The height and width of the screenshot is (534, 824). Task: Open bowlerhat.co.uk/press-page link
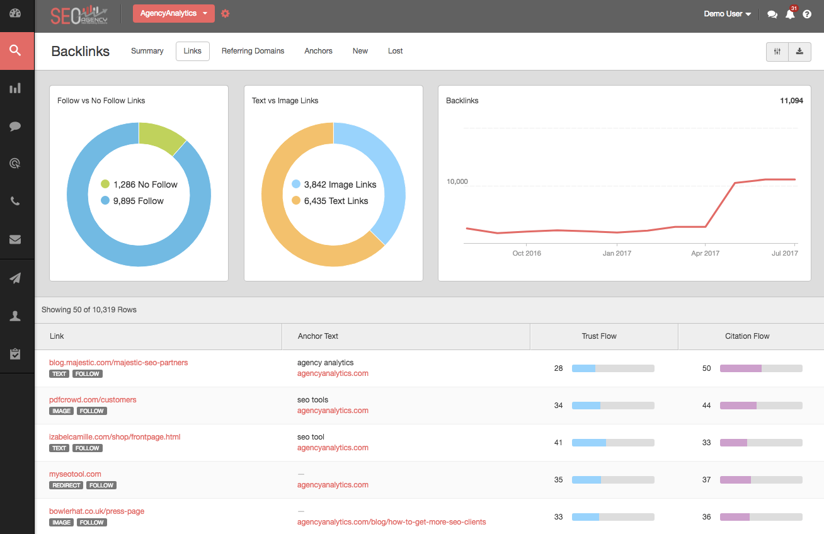pyautogui.click(x=96, y=511)
